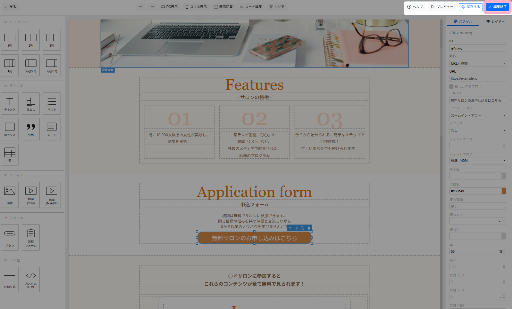
Task: Collapse the レイアウト section
Action: point(6,22)
